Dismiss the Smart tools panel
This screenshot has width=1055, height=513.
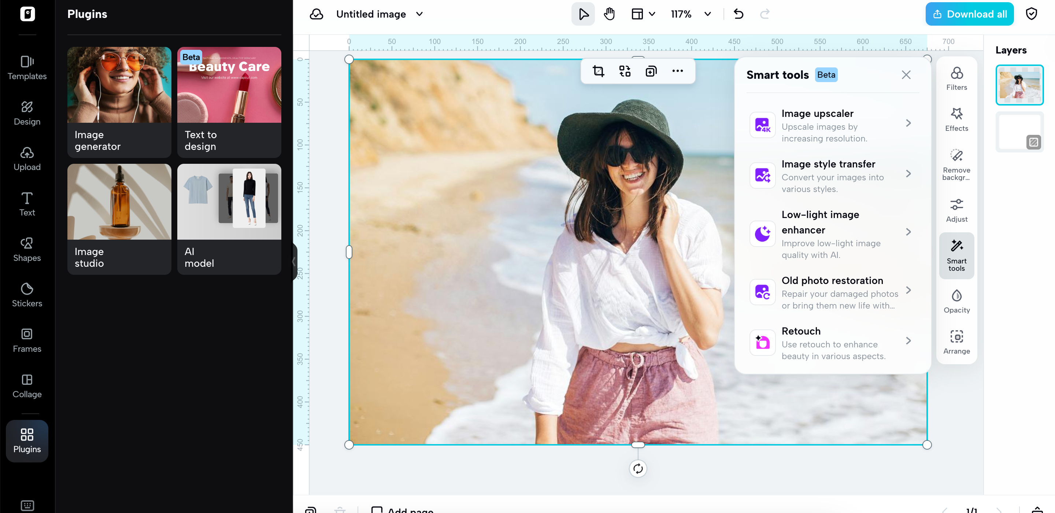coord(906,75)
